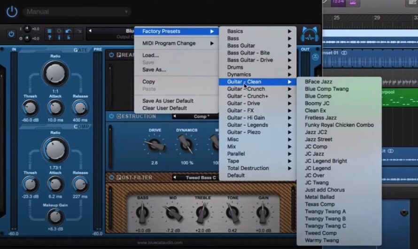Expand the Basics preset category

[257, 31]
